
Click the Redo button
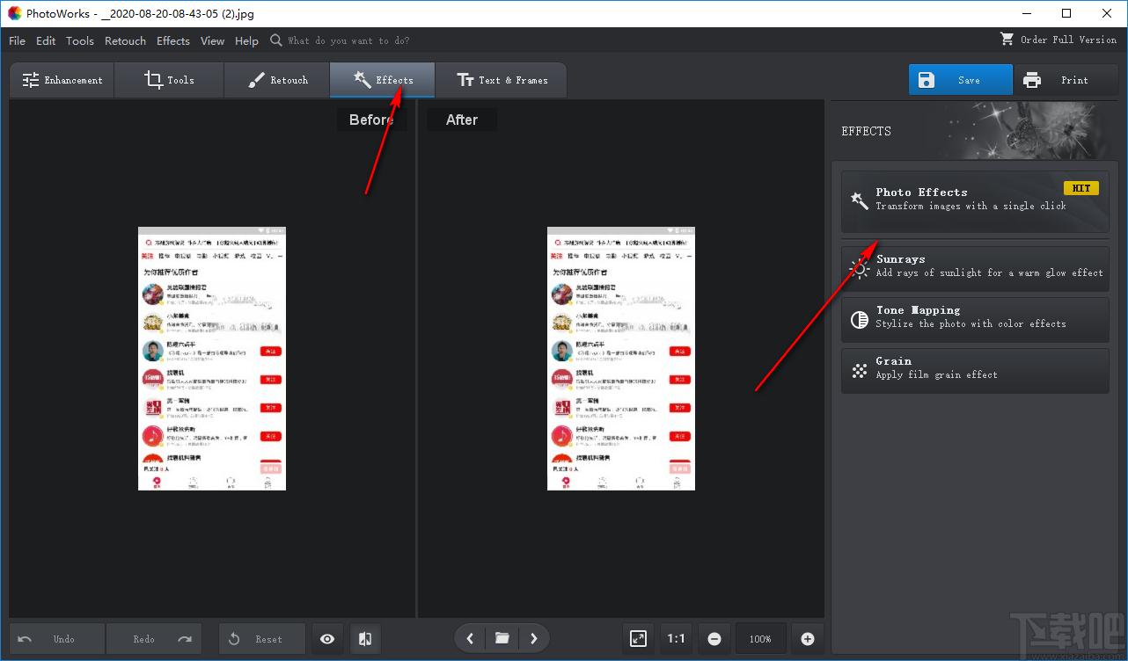(x=154, y=639)
